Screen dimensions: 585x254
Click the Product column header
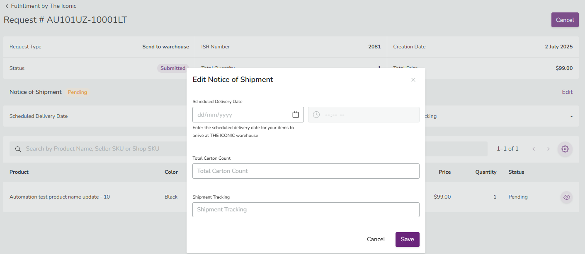19,172
